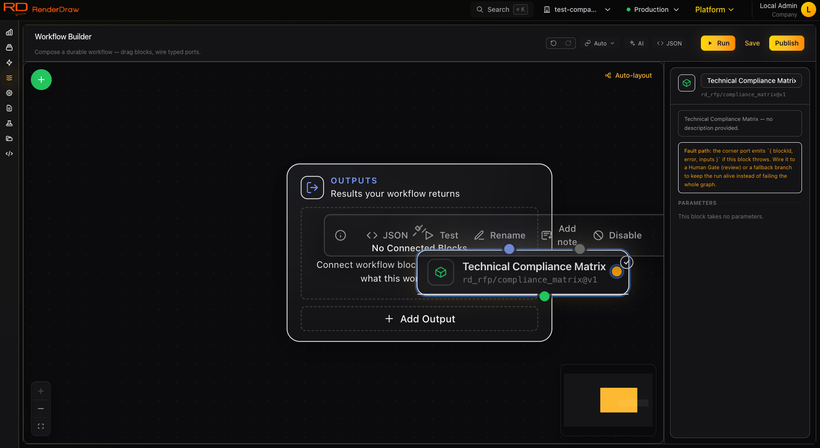
Task: Click the orange fault port on the node
Action: click(x=617, y=272)
